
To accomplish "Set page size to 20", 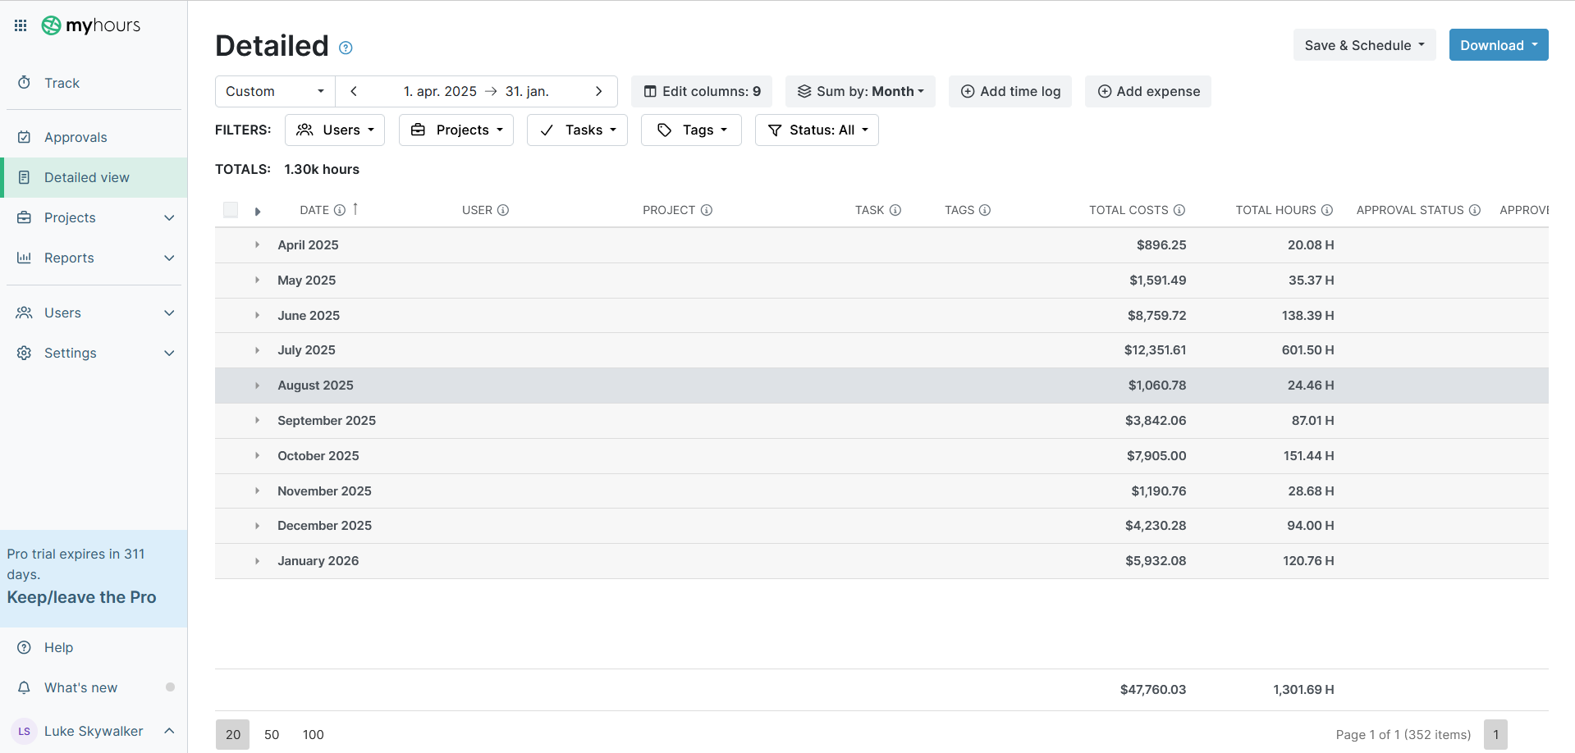I will [x=233, y=734].
